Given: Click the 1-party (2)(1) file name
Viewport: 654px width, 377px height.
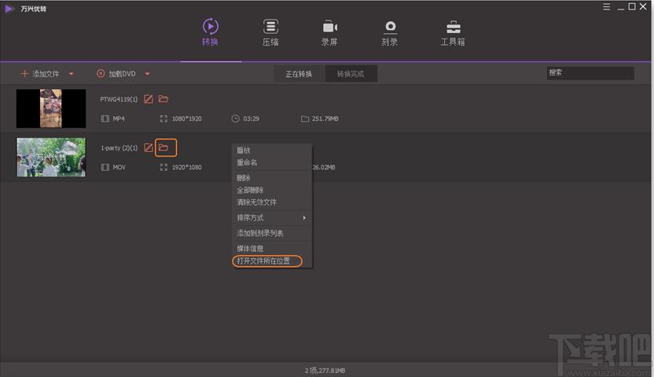Looking at the screenshot, I should coord(119,148).
